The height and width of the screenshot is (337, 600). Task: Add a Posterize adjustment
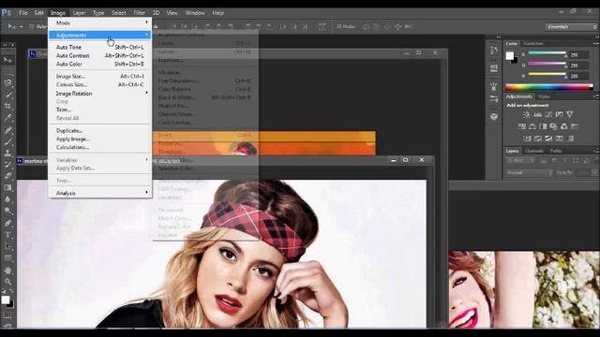point(537,139)
